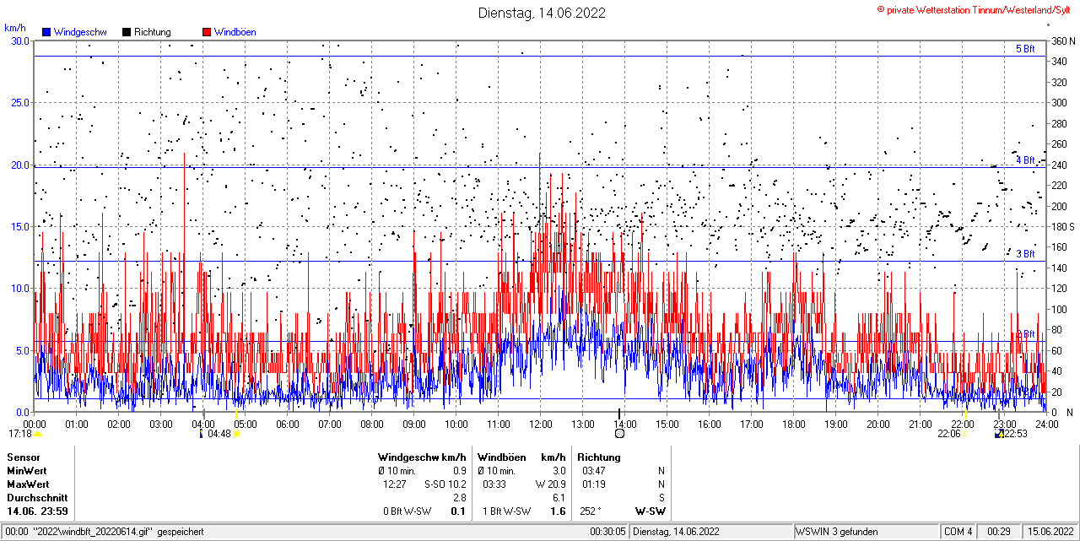Click the 06:00 time axis label
Image resolution: width=1080 pixels, height=541 pixels.
pos(287,424)
